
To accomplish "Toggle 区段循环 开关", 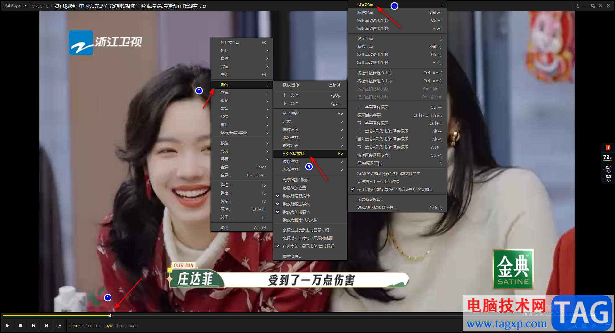I will tap(397, 163).
